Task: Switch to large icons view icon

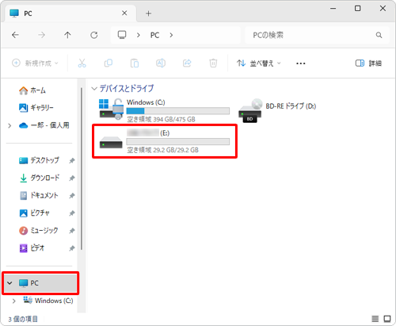Action: (x=387, y=319)
